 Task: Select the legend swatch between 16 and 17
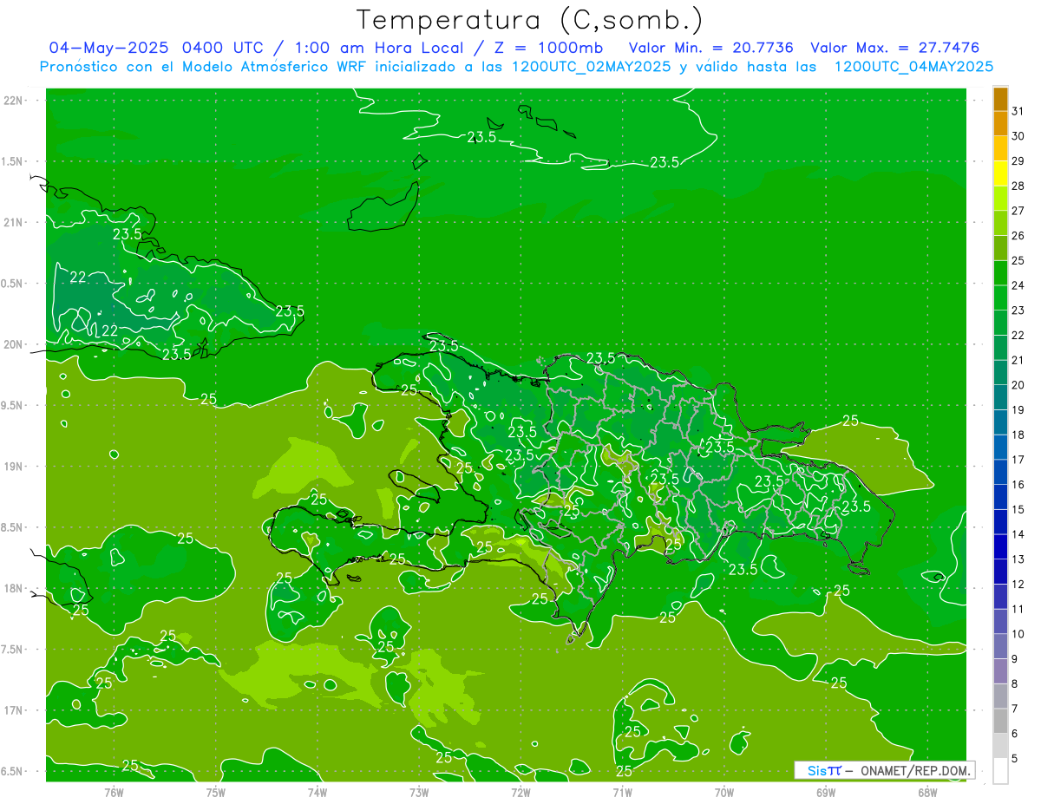[1000, 473]
